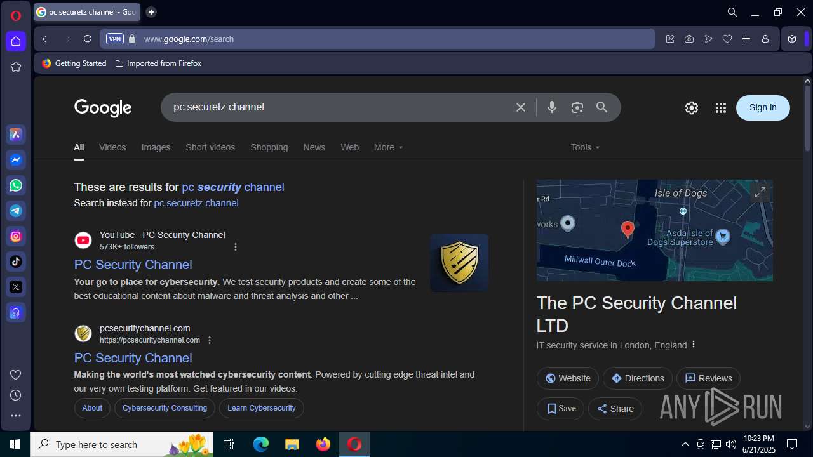The height and width of the screenshot is (457, 813).
Task: Open the News results tab
Action: (x=314, y=147)
